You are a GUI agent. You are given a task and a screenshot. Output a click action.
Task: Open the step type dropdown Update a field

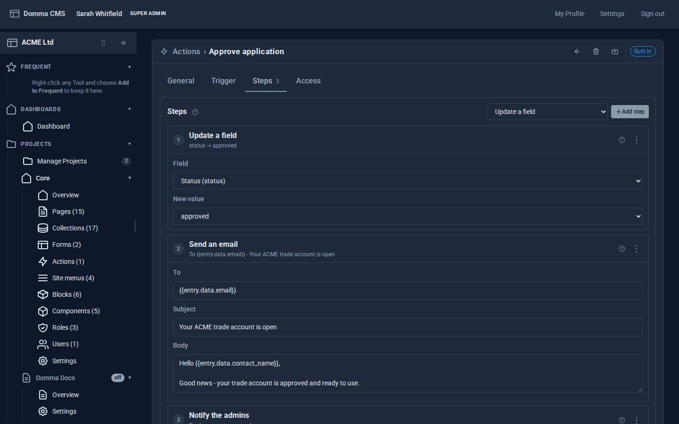(x=547, y=112)
